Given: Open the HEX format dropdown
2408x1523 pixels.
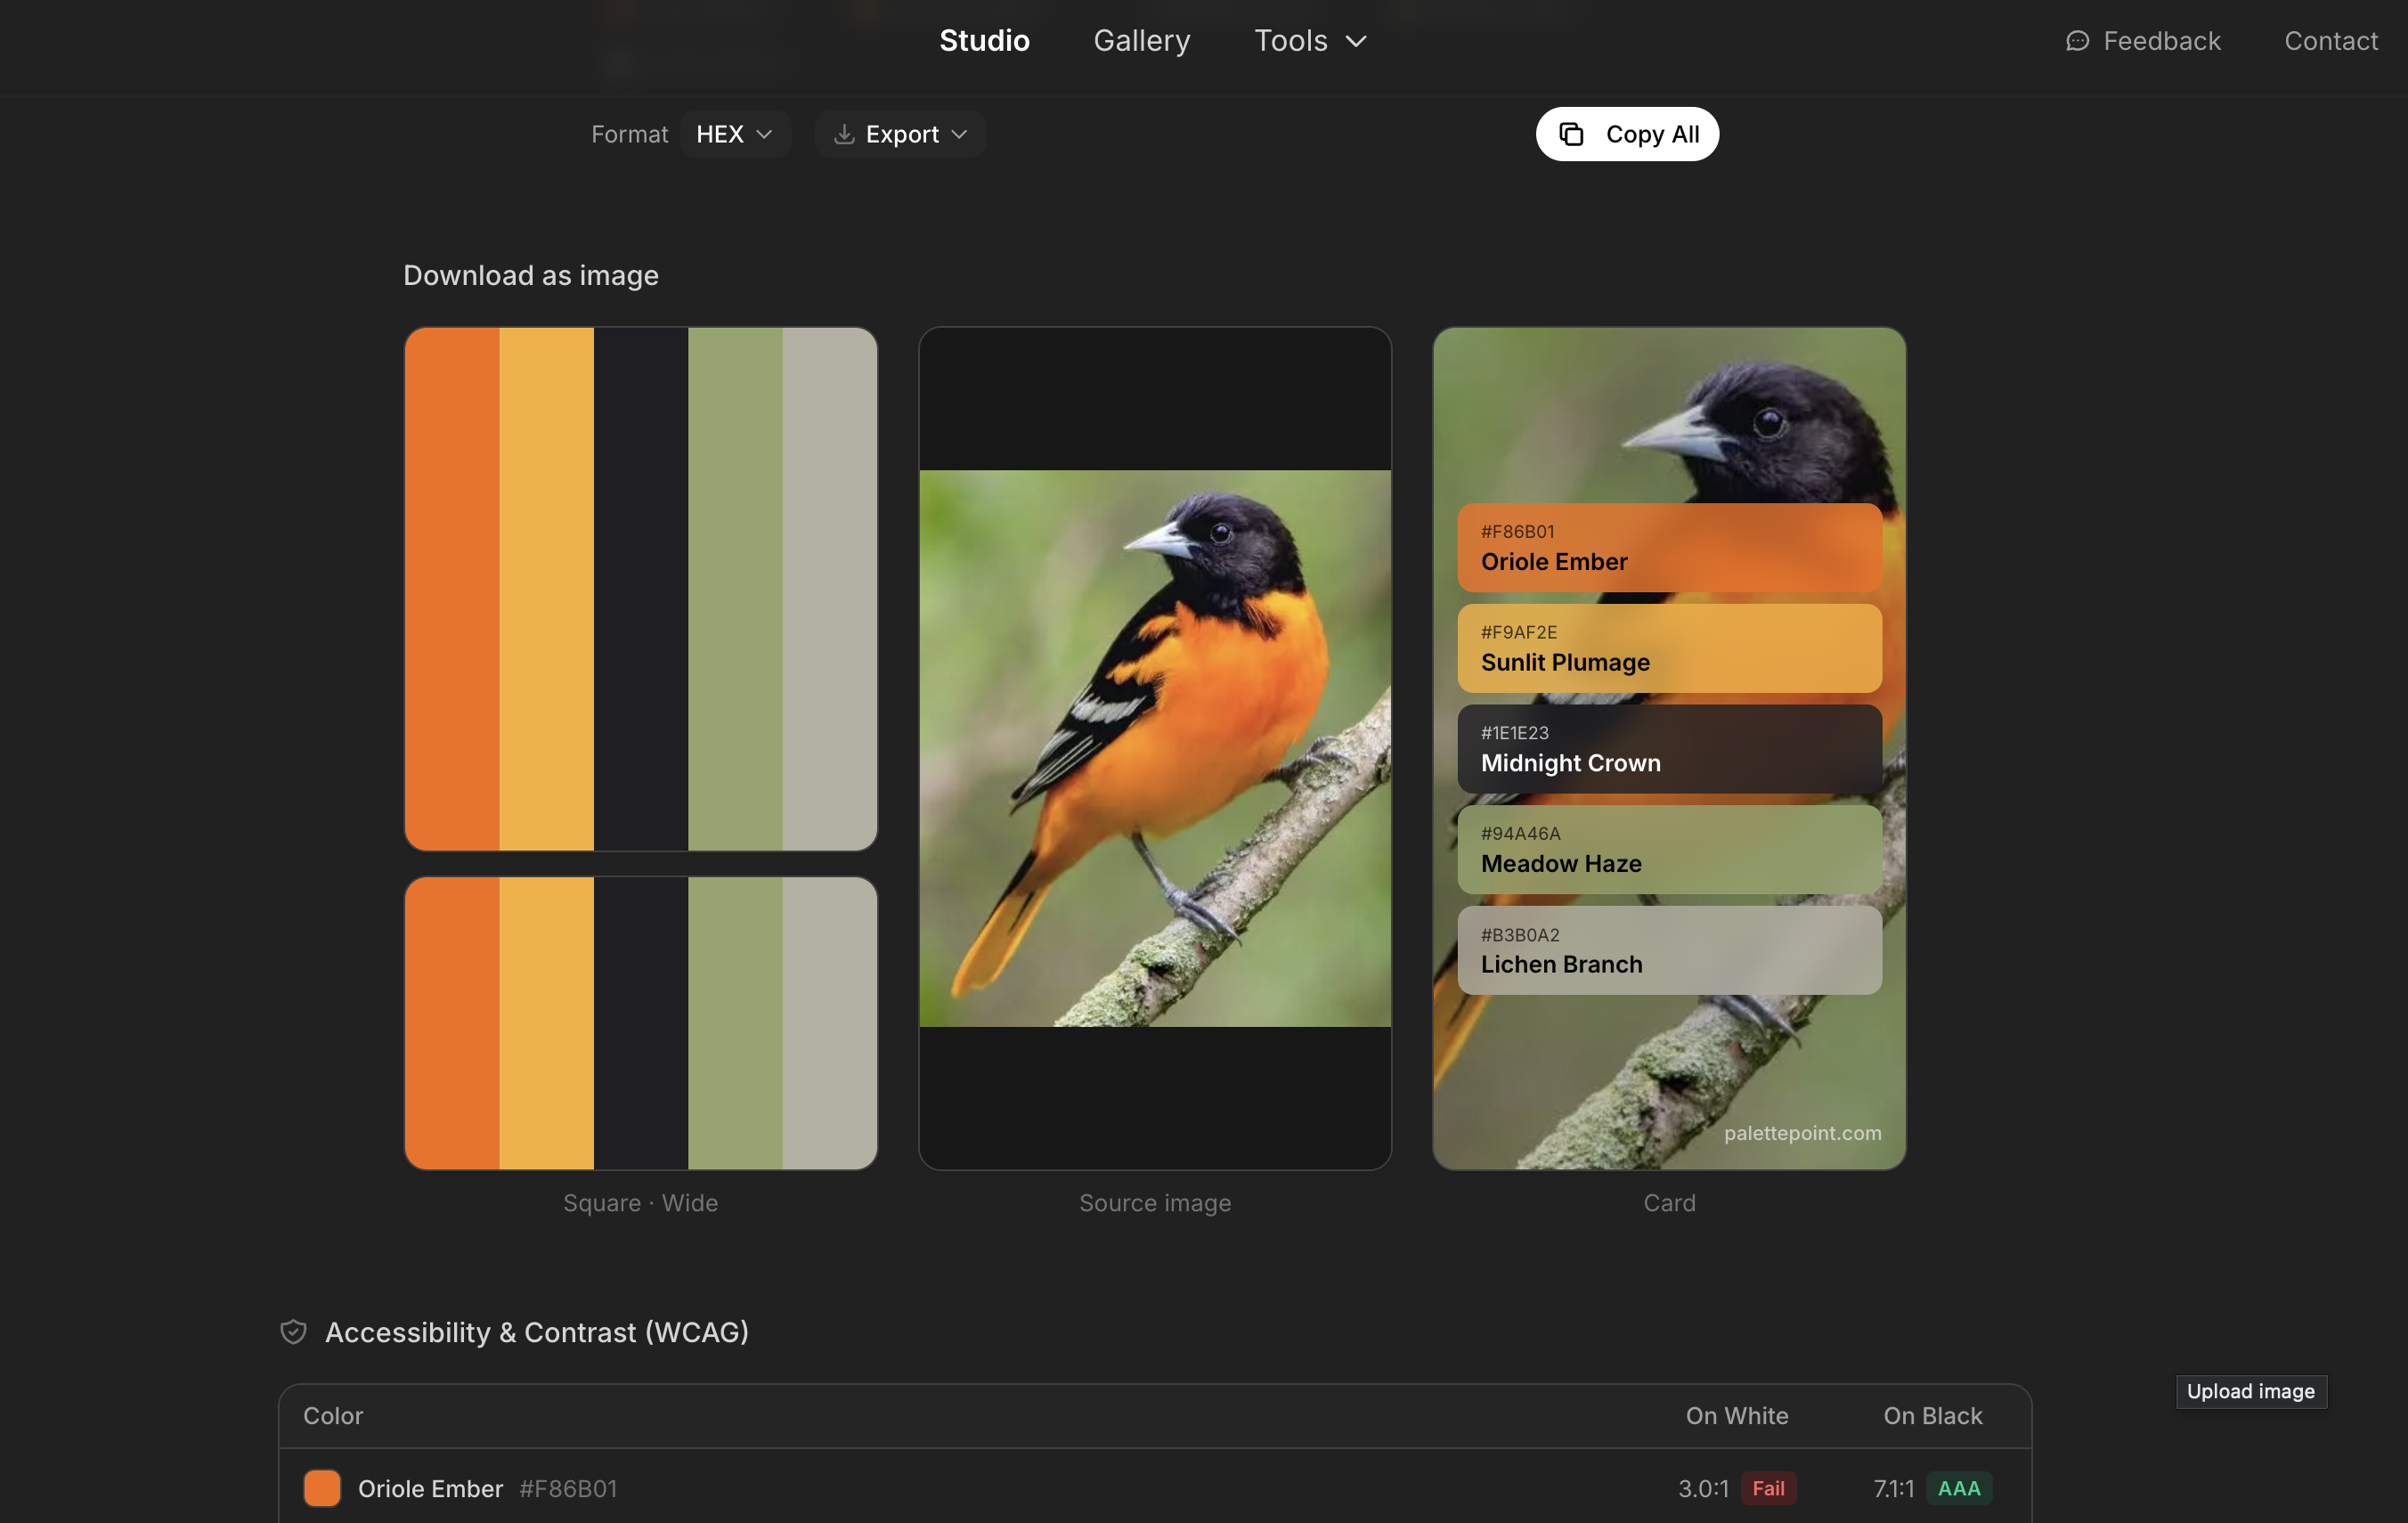Looking at the screenshot, I should click(x=736, y=133).
